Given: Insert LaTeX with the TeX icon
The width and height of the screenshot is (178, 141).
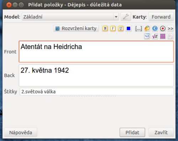Looking at the screenshot, I should point(147,36).
